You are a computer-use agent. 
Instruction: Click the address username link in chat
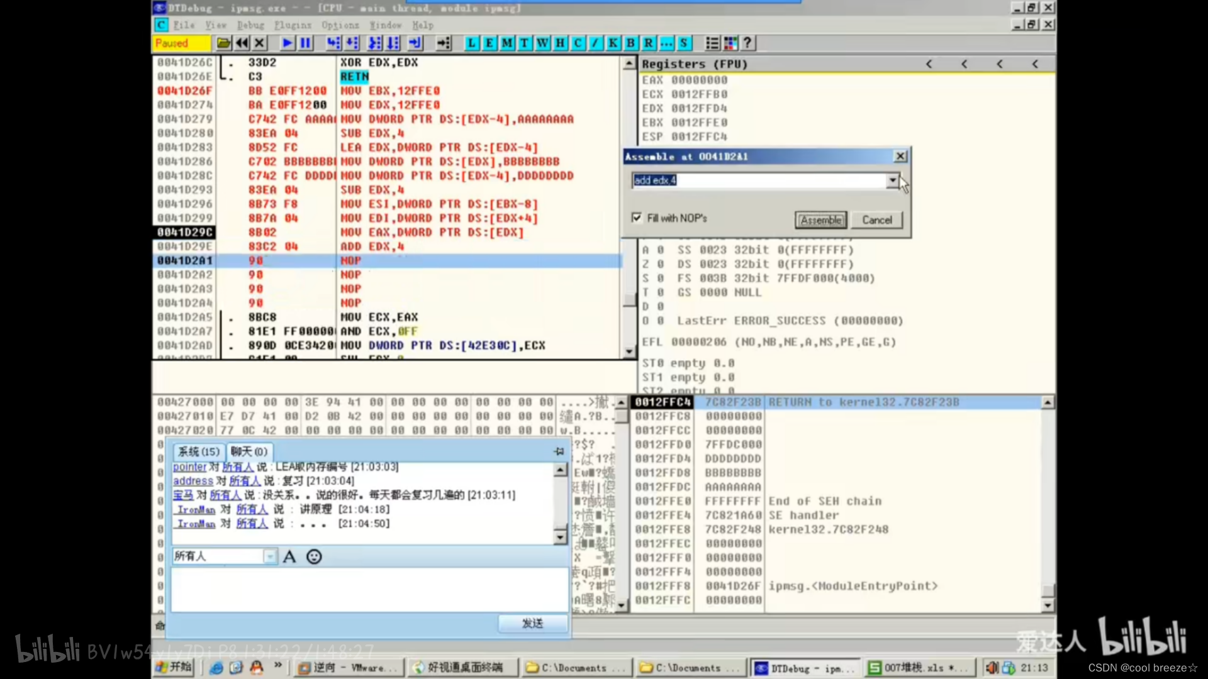pos(193,481)
